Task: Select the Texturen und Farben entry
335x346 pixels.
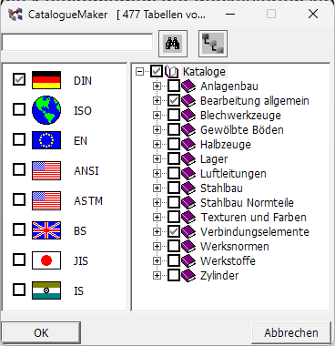Action: coord(254,217)
